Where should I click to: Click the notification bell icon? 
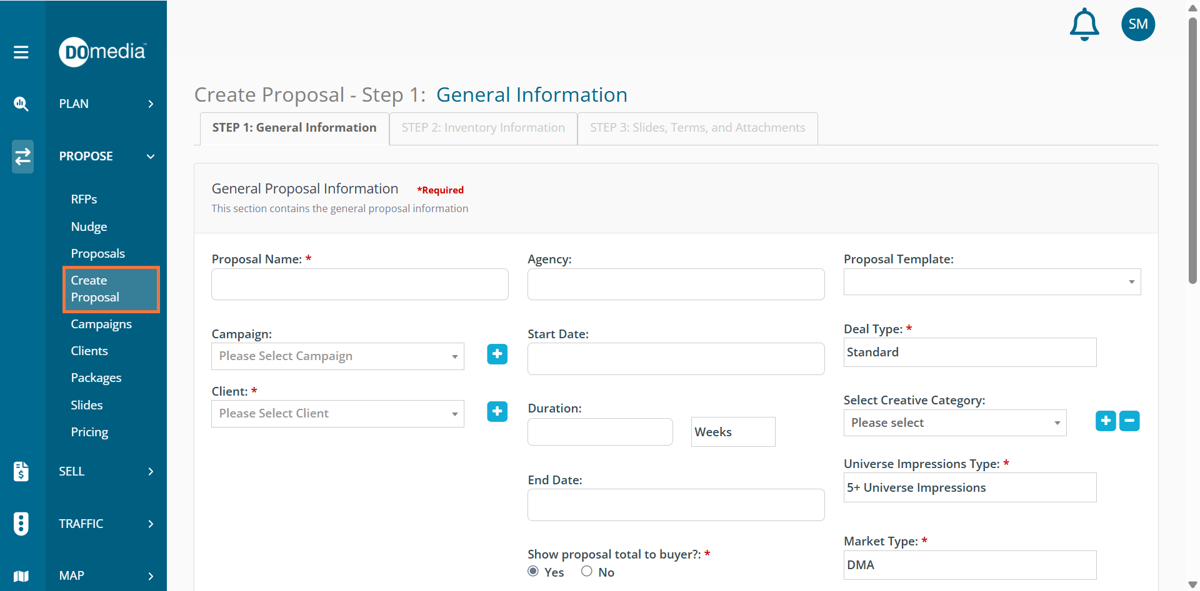(1084, 25)
